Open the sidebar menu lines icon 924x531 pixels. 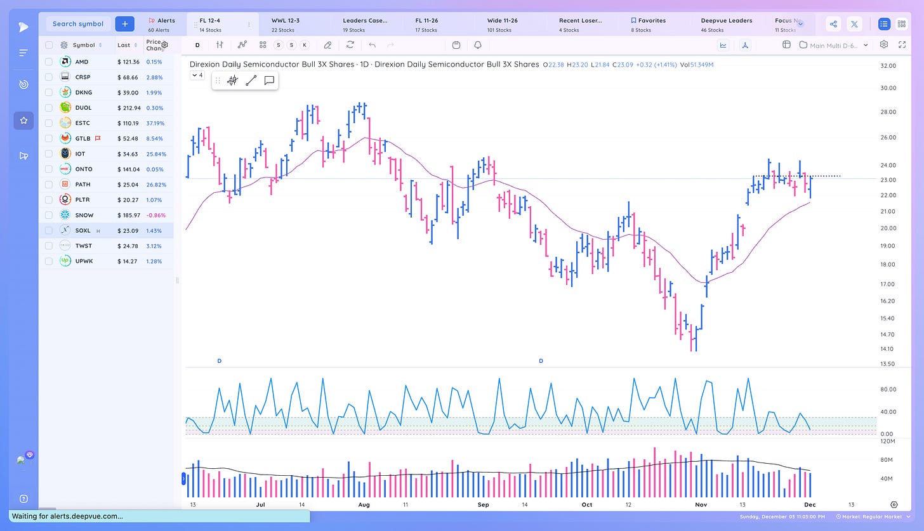click(23, 53)
